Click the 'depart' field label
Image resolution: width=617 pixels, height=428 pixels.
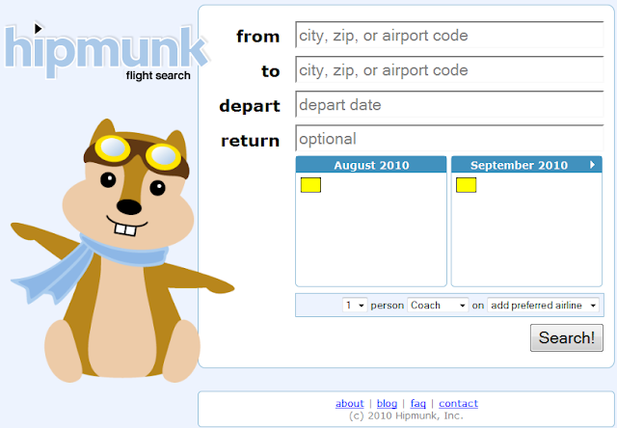pos(250,106)
